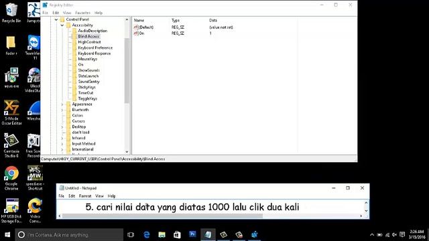Viewport: 429px width, 241px height.
Task: Open the Help menu in Registry Editor
Action: 99,13
